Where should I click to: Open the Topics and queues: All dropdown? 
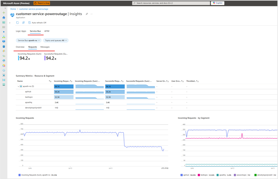[x=56, y=40]
